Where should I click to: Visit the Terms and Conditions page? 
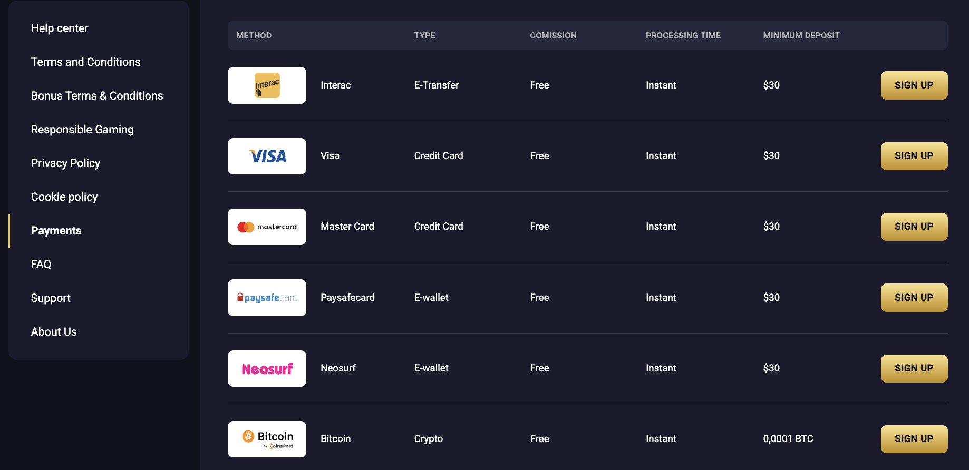(85, 62)
